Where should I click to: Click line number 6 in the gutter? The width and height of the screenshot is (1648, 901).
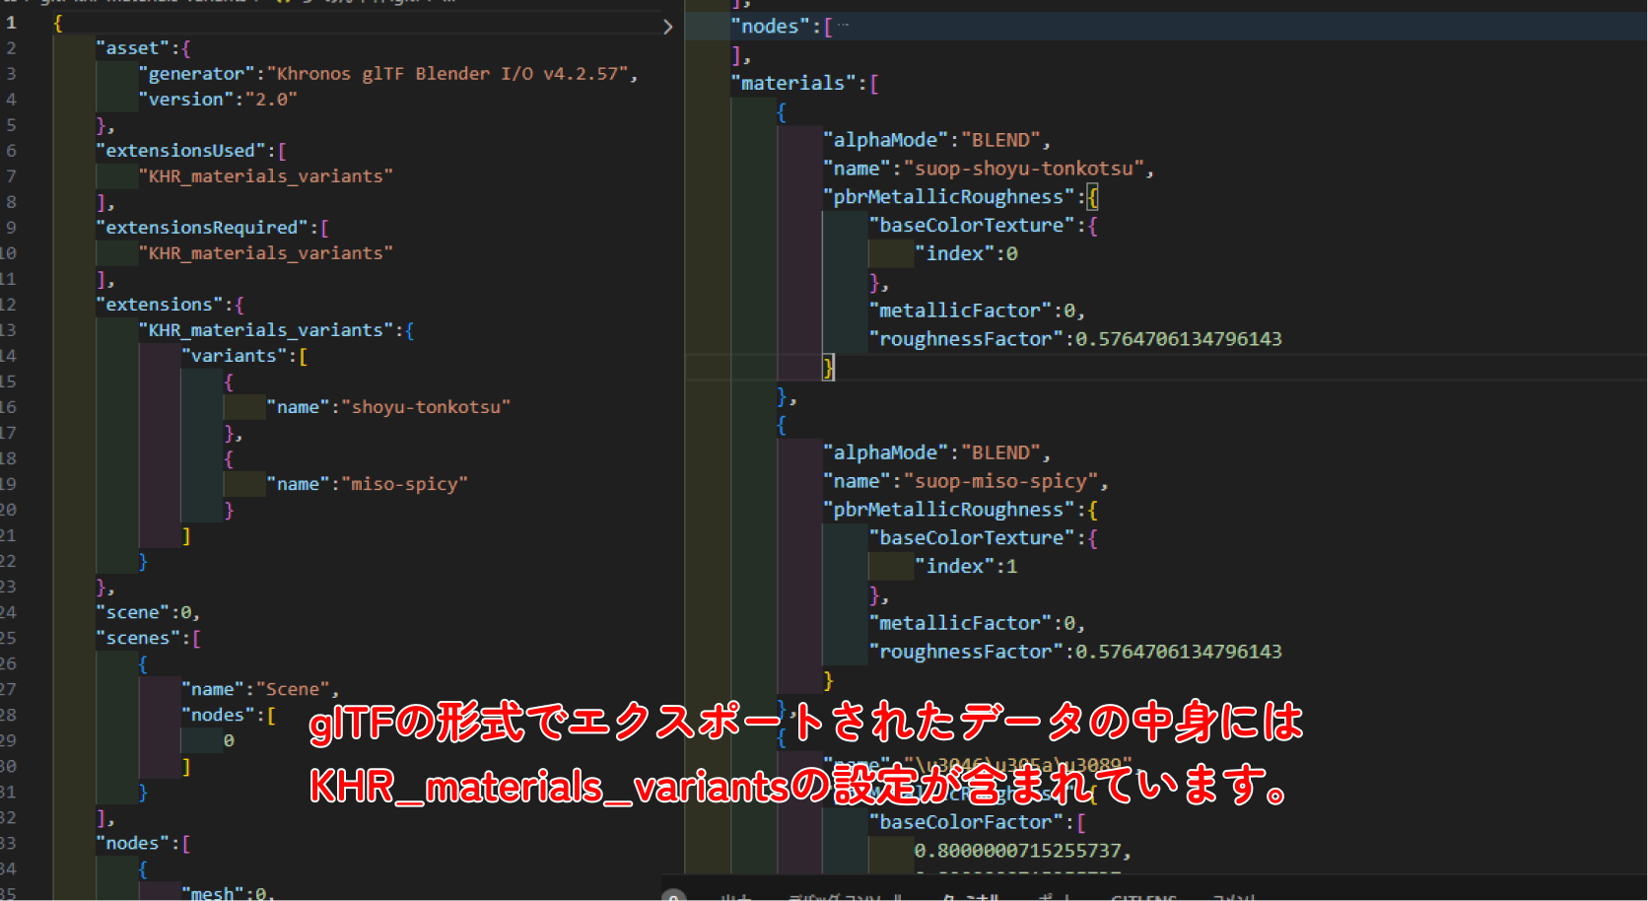(11, 151)
